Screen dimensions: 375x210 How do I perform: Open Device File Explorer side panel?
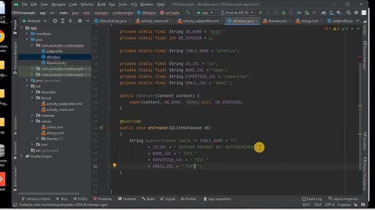pos(364,174)
